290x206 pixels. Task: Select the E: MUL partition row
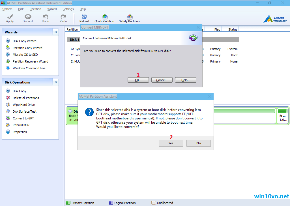[76, 61]
